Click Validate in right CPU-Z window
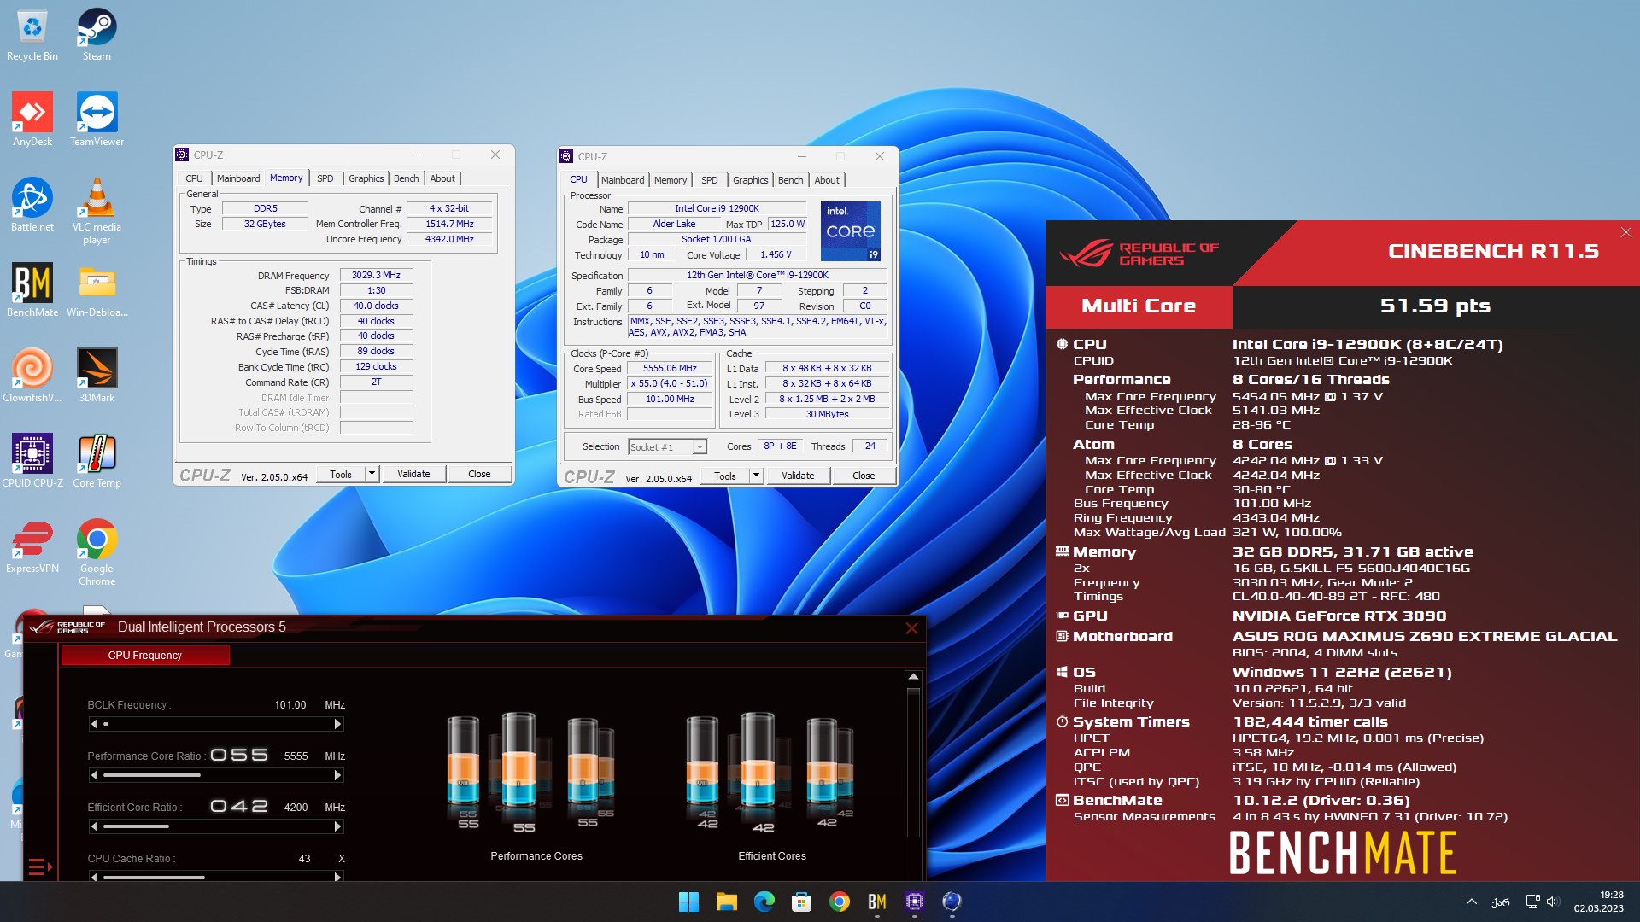 [x=798, y=476]
